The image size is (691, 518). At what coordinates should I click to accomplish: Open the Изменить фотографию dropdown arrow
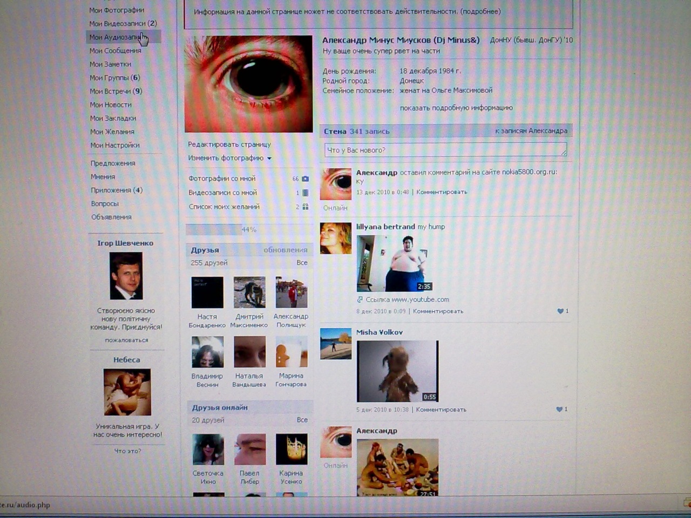click(269, 159)
